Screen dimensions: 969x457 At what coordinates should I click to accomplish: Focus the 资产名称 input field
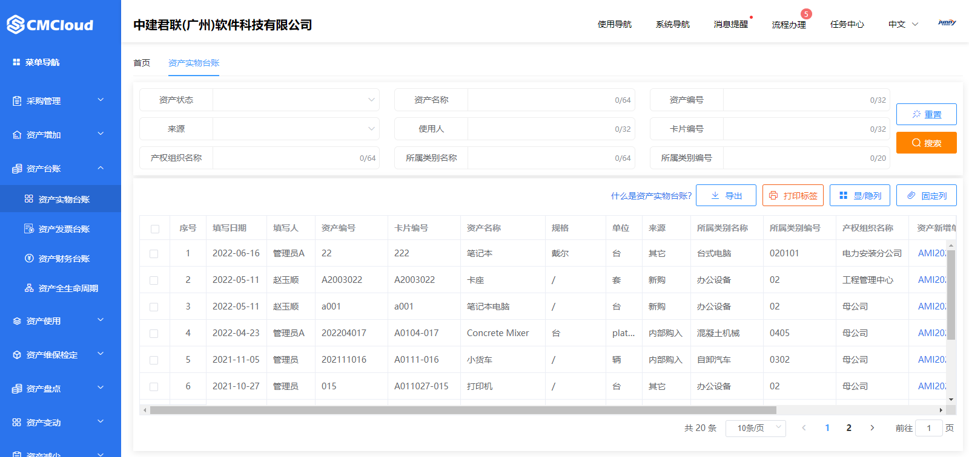pos(551,100)
